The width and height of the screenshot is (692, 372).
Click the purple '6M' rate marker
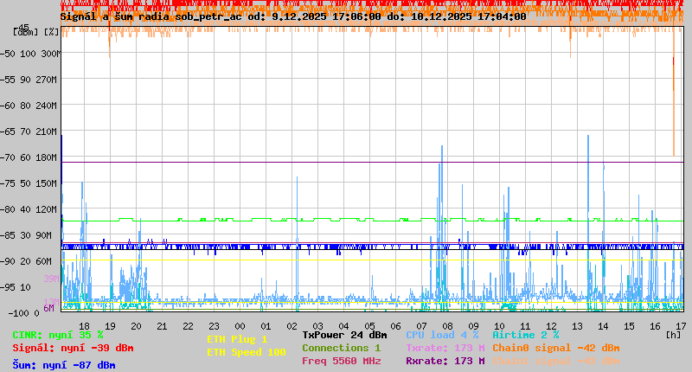[48, 308]
